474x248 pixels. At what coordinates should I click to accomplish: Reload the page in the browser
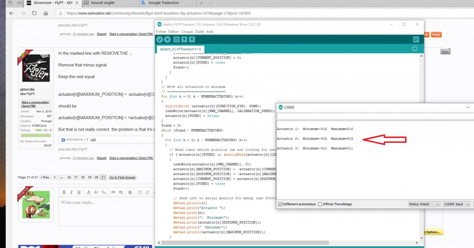click(34, 13)
